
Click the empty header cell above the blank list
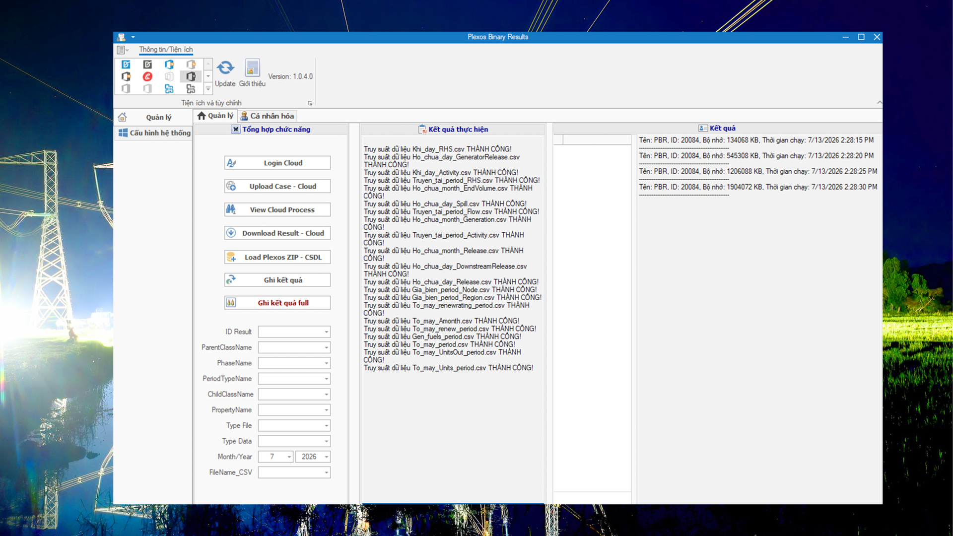tap(597, 140)
